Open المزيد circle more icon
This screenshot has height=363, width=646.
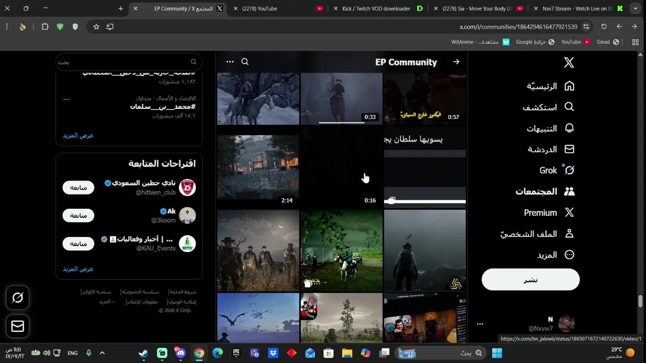click(569, 255)
